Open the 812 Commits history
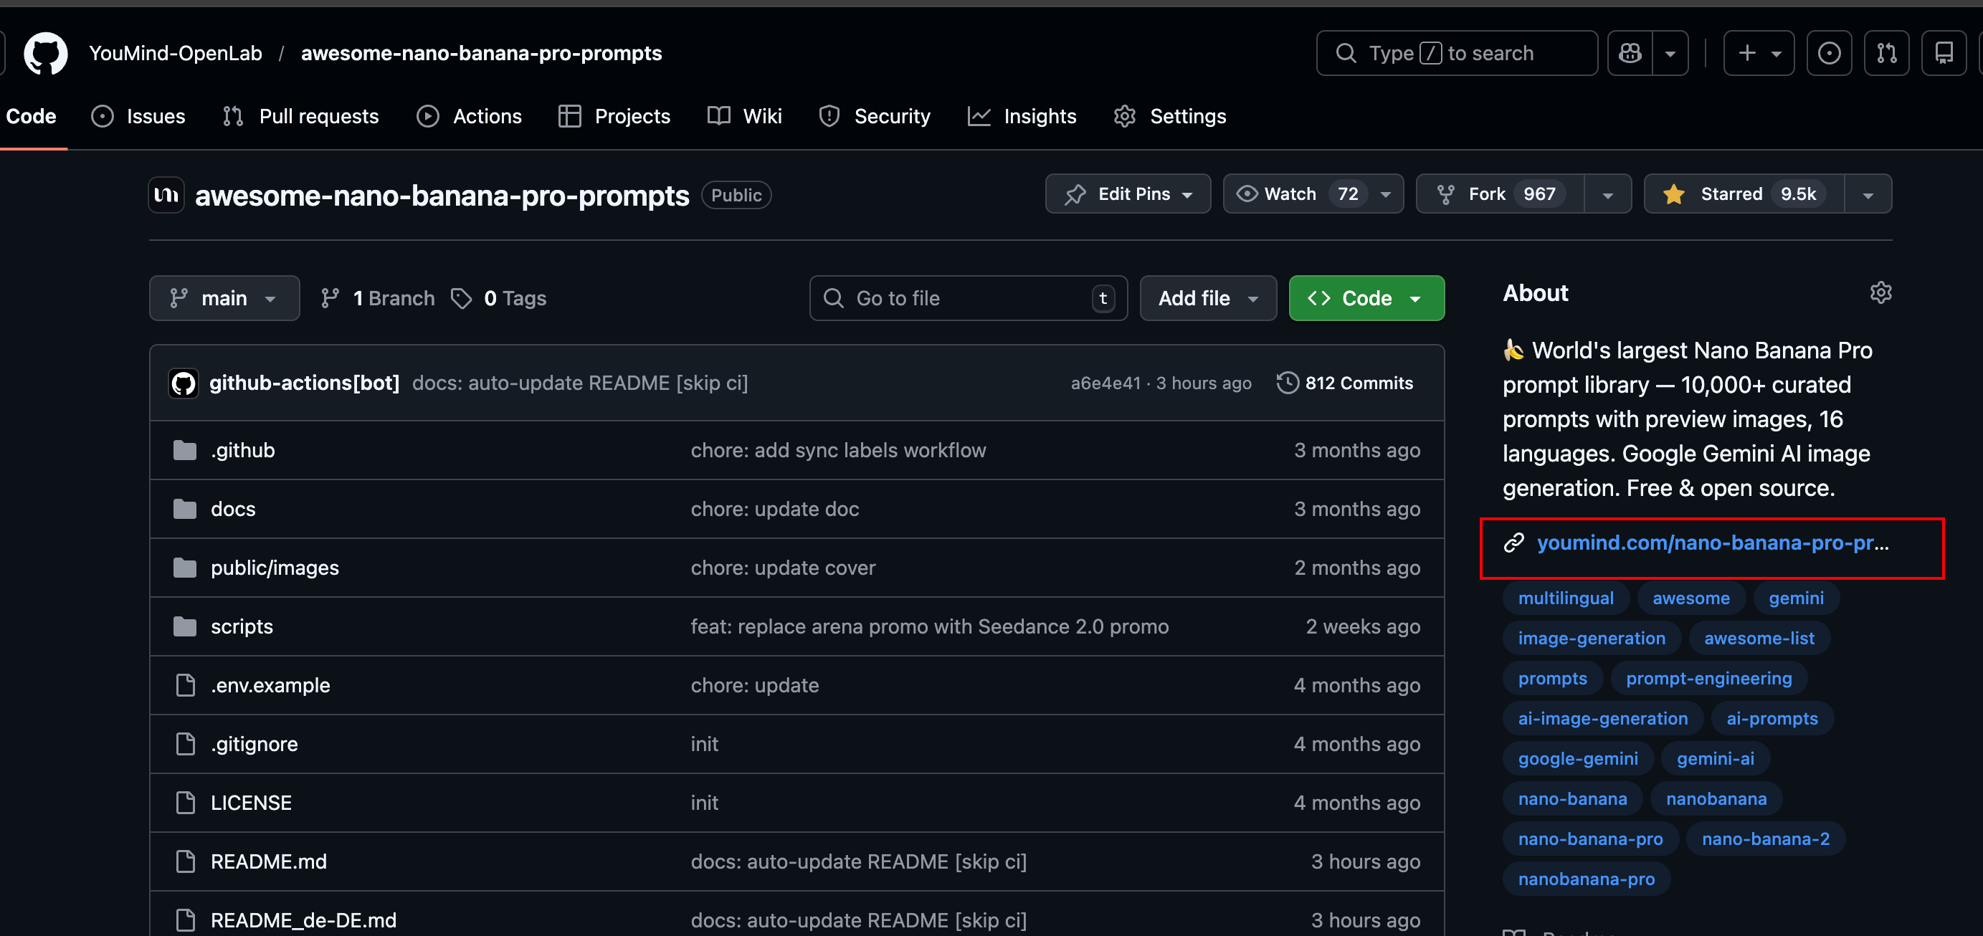The width and height of the screenshot is (1983, 936). click(x=1345, y=383)
